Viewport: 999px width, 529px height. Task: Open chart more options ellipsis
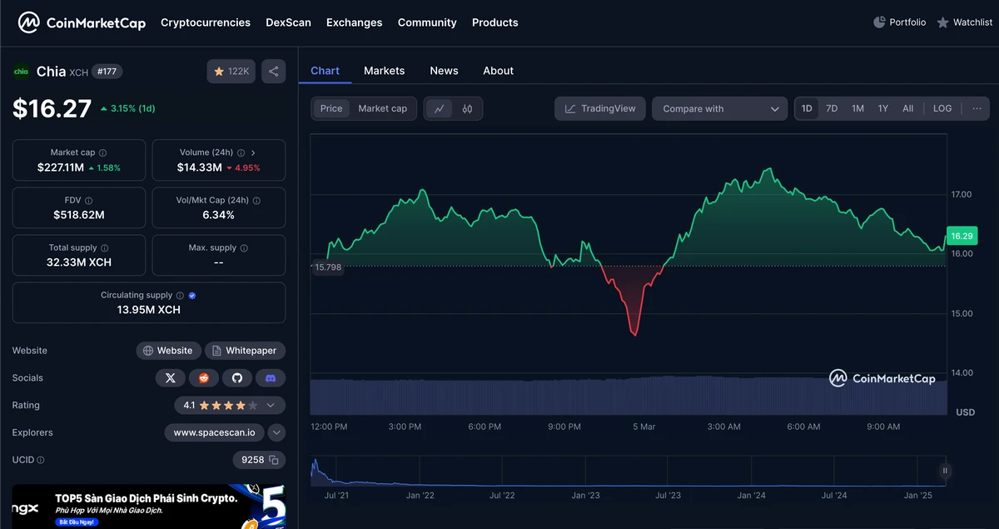[x=977, y=108]
